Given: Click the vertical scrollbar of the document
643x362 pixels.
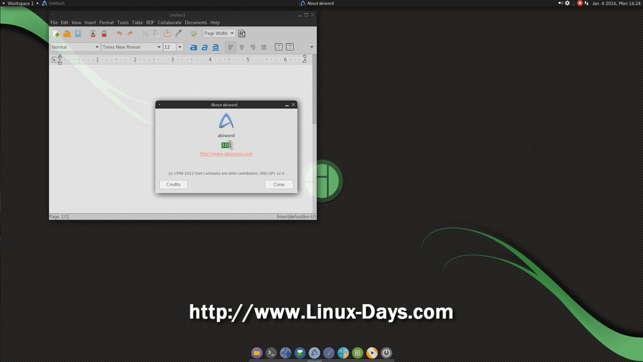Looking at the screenshot, I should coord(314,134).
